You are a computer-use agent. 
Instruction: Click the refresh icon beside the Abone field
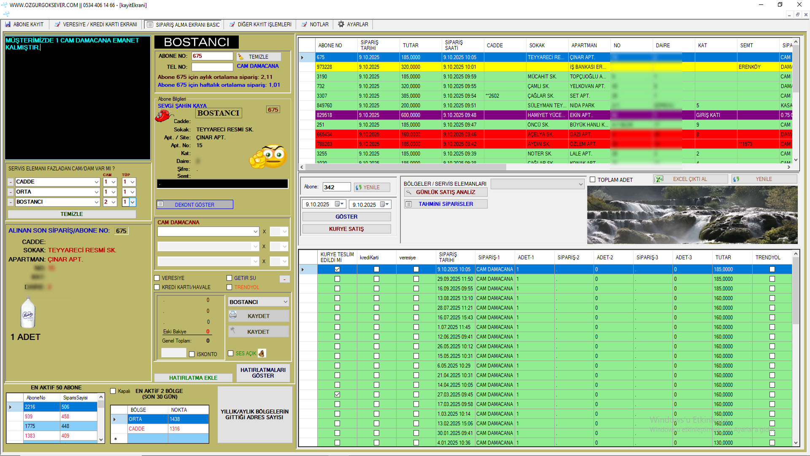click(x=359, y=187)
